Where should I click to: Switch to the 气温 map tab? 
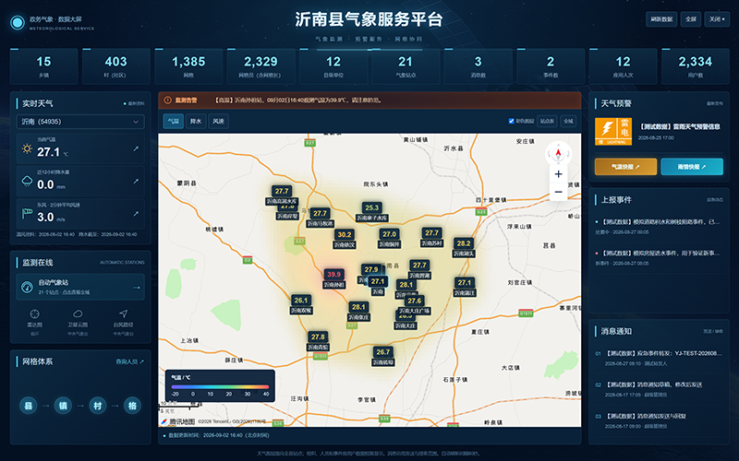(x=174, y=122)
